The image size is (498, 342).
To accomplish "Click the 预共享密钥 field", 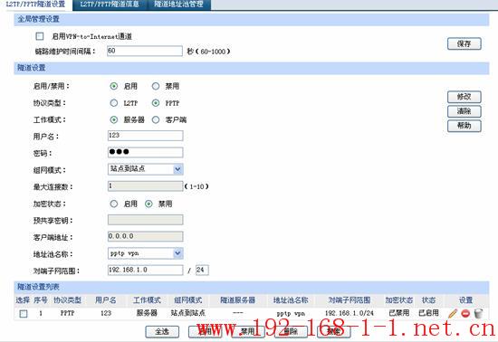I will (146, 220).
